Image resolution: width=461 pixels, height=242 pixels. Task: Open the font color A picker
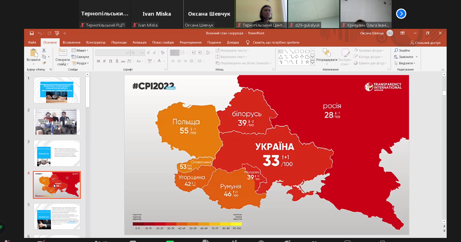pos(161,61)
